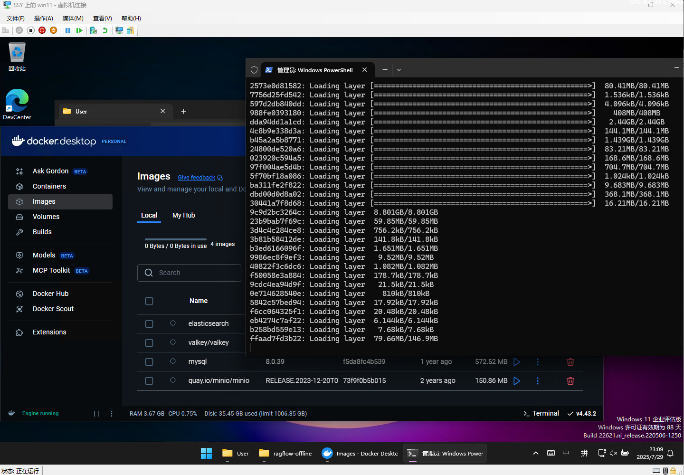Image resolution: width=684 pixels, height=475 pixels.
Task: Open Recycle Bin desktop icon
Action: [17, 57]
